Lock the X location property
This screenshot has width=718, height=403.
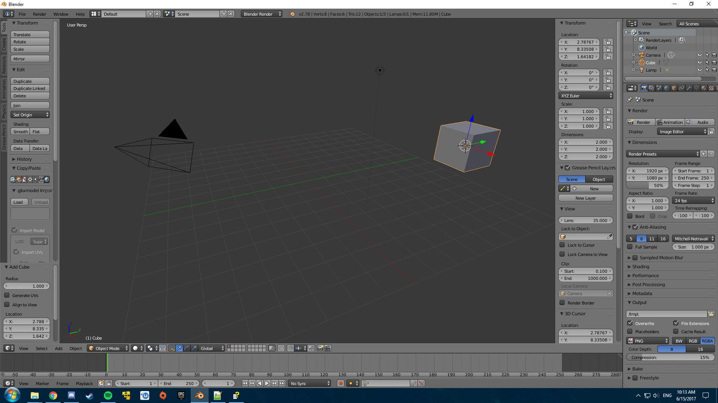[x=608, y=42]
